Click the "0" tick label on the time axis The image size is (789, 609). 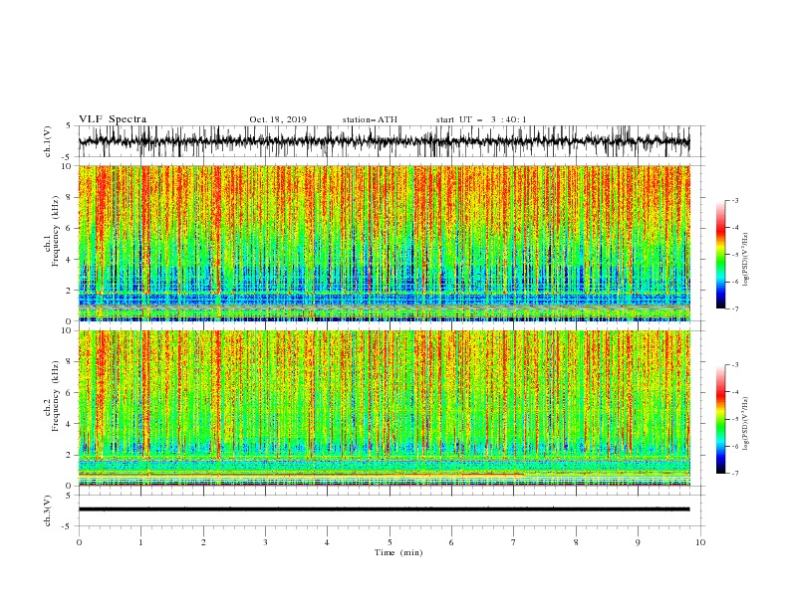pos(79,542)
